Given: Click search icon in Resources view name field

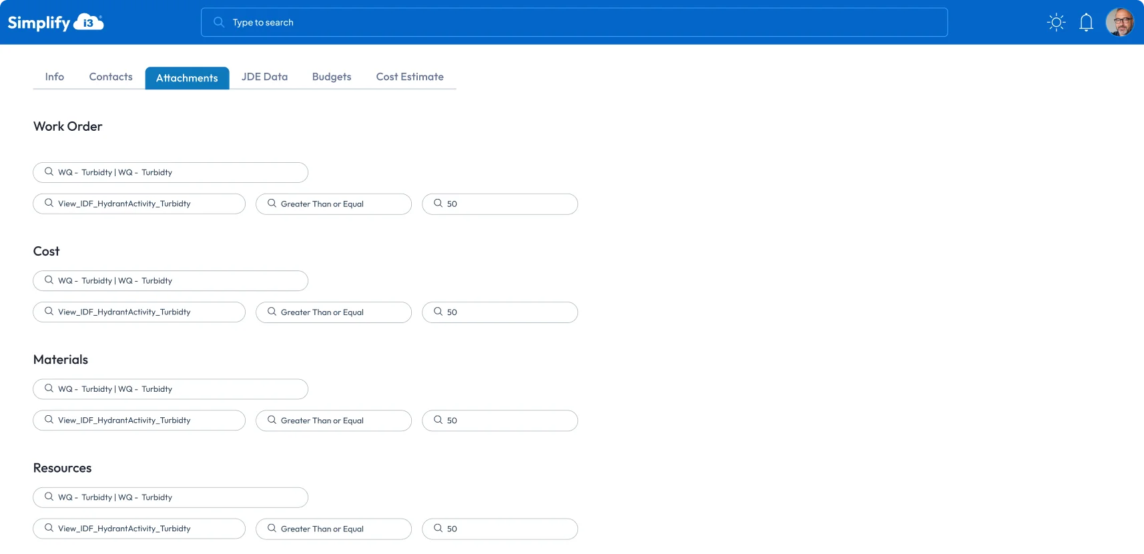Looking at the screenshot, I should pos(49,528).
